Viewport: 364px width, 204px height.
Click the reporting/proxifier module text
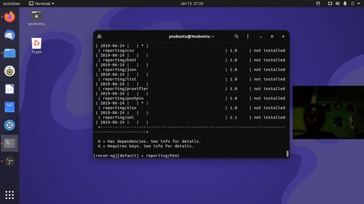tap(125, 88)
